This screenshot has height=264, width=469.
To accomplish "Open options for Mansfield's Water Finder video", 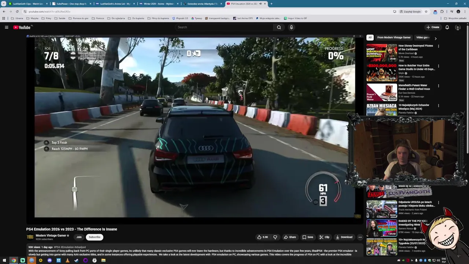I will (x=438, y=86).
